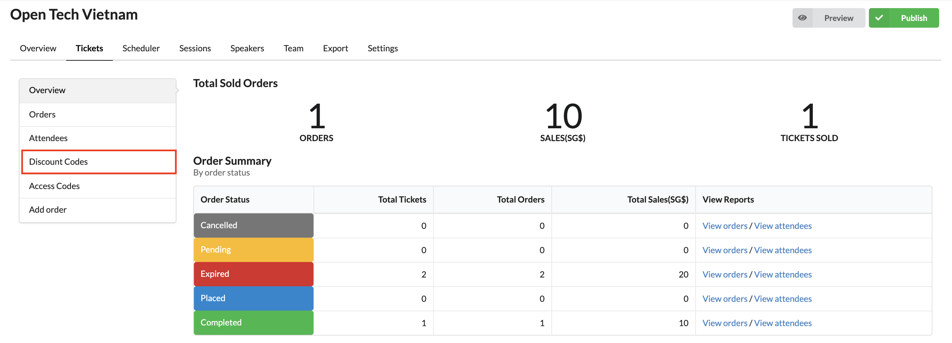Open the Sessions tab
952x343 pixels.
click(195, 48)
